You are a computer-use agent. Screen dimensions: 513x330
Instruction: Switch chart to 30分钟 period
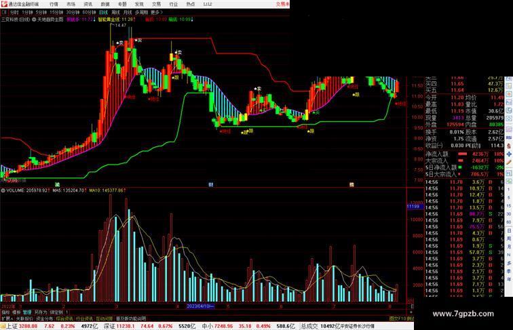tap(73, 12)
